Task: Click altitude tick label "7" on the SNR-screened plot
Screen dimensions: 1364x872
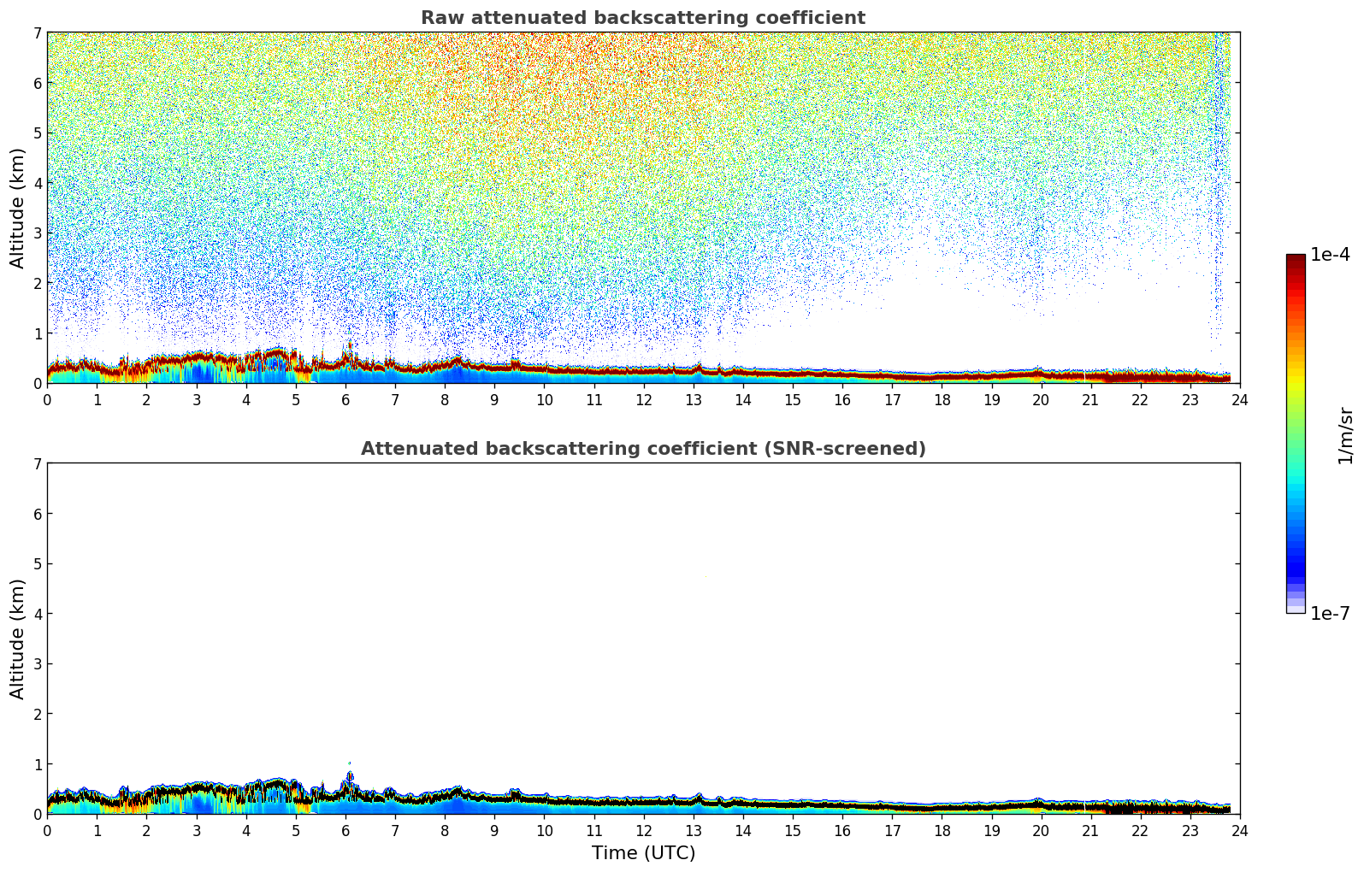Action: [38, 463]
